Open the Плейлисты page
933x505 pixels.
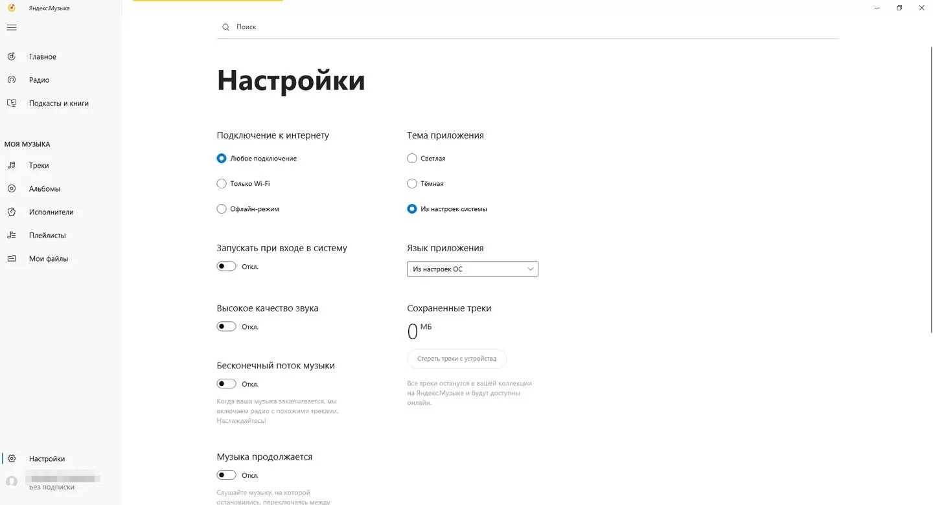[x=47, y=236]
